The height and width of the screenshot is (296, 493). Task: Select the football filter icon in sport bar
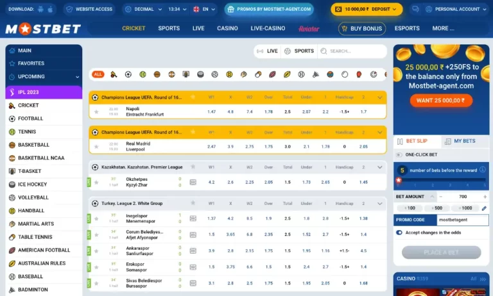(128, 74)
